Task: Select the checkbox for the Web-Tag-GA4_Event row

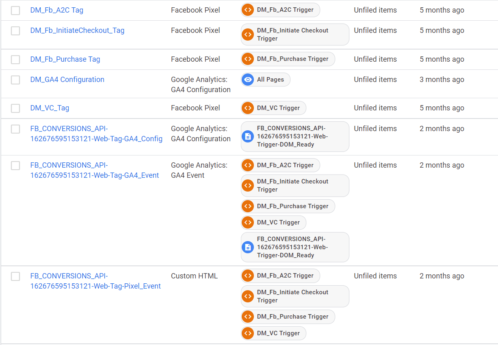Action: (15, 166)
